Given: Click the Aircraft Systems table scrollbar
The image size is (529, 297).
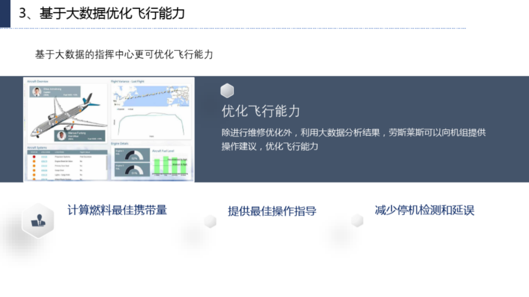Looking at the screenshot, I should [106, 164].
